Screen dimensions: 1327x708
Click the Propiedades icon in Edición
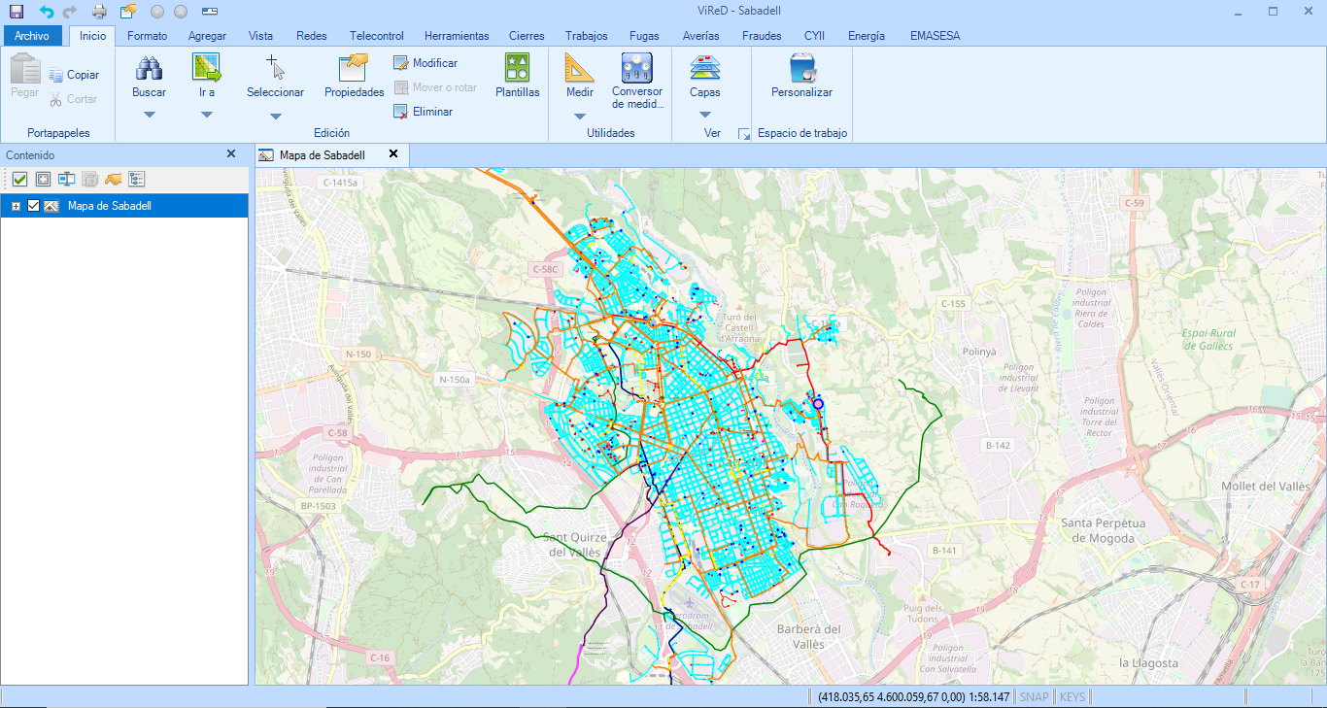click(354, 68)
